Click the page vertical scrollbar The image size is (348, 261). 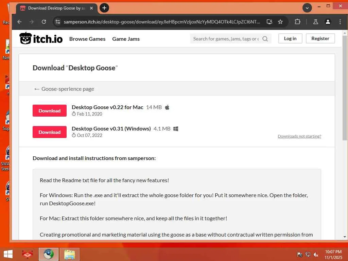[x=345, y=88]
